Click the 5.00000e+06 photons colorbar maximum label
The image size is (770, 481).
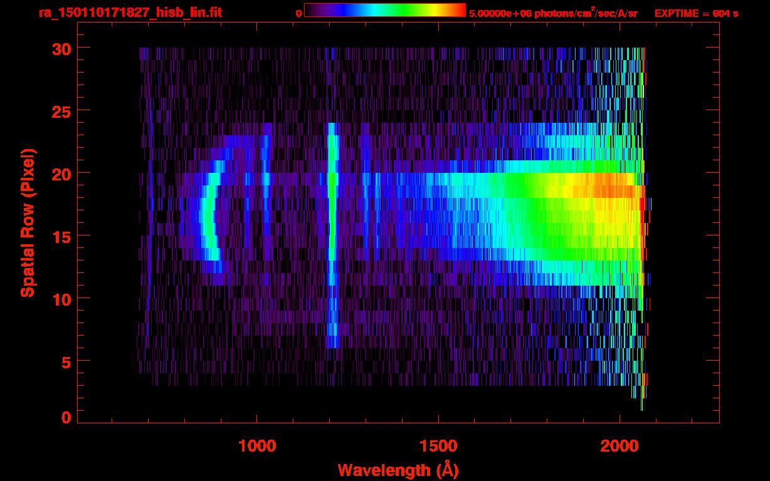point(553,13)
